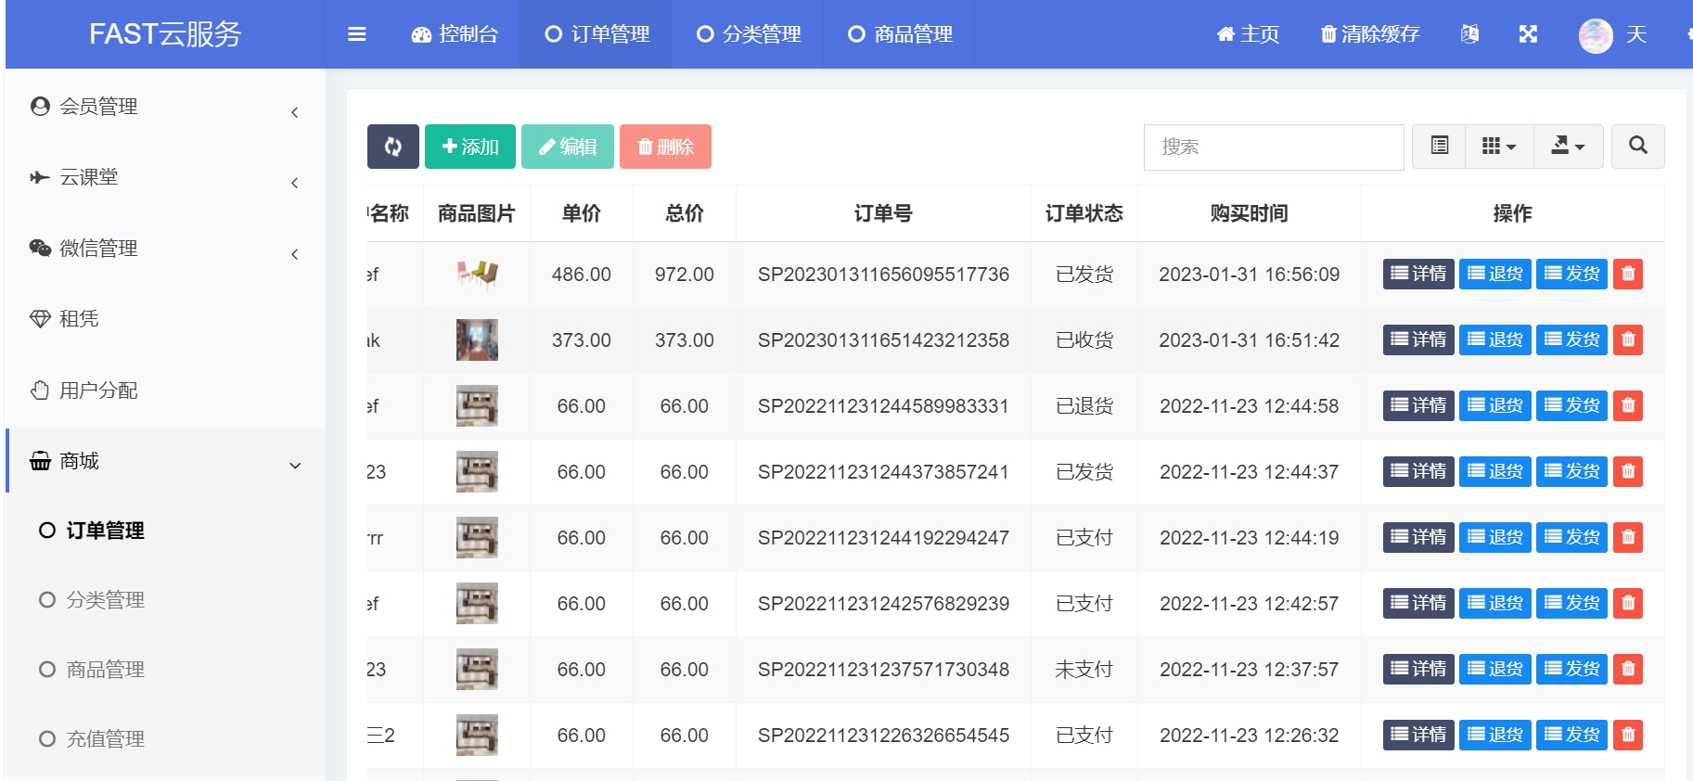Click 发货 for order SP202211231237571730348
Image resolution: width=1693 pixels, height=781 pixels.
click(x=1572, y=669)
